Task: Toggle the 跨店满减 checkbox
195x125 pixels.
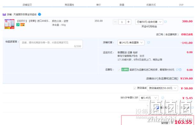Action: (135, 88)
